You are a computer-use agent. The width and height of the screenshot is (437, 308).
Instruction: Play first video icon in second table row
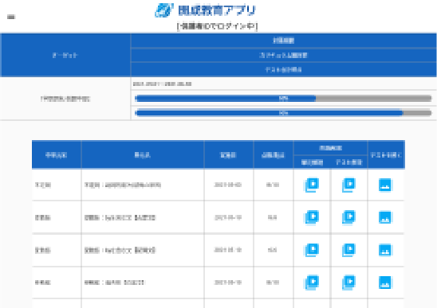[x=312, y=217]
